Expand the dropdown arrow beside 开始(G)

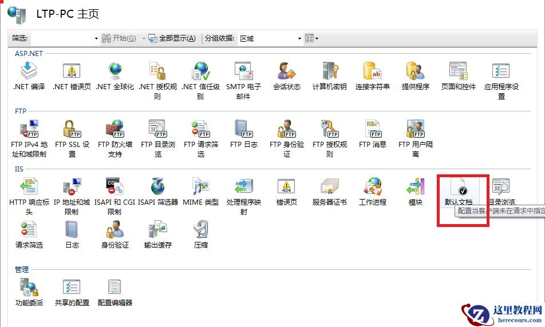click(x=144, y=38)
